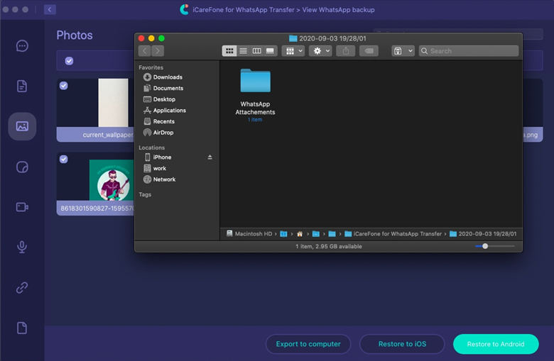This screenshot has width=554, height=361.
Task: Open the Finder group-by dropdown
Action: [x=293, y=51]
